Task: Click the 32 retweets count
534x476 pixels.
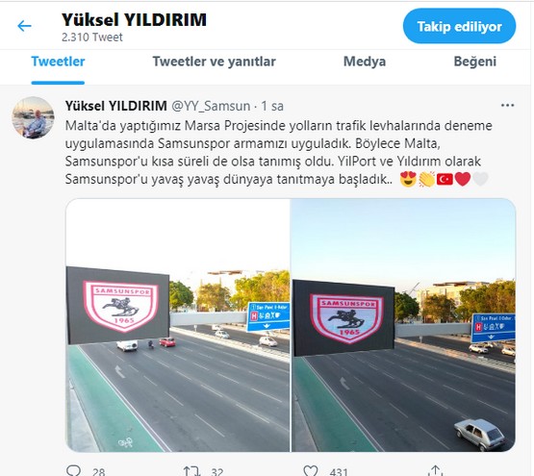Action: click(x=216, y=471)
